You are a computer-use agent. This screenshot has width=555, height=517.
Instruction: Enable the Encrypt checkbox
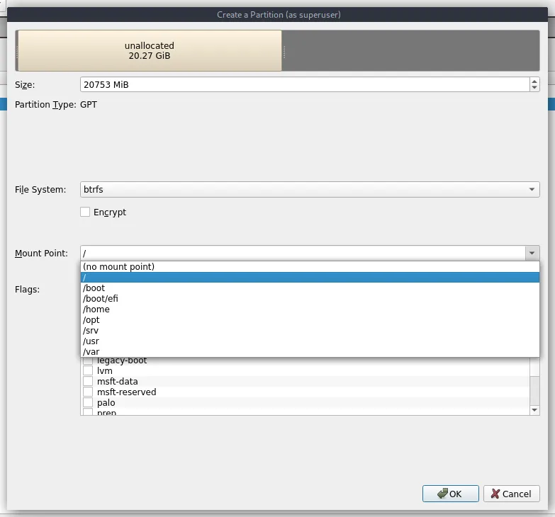coord(85,212)
